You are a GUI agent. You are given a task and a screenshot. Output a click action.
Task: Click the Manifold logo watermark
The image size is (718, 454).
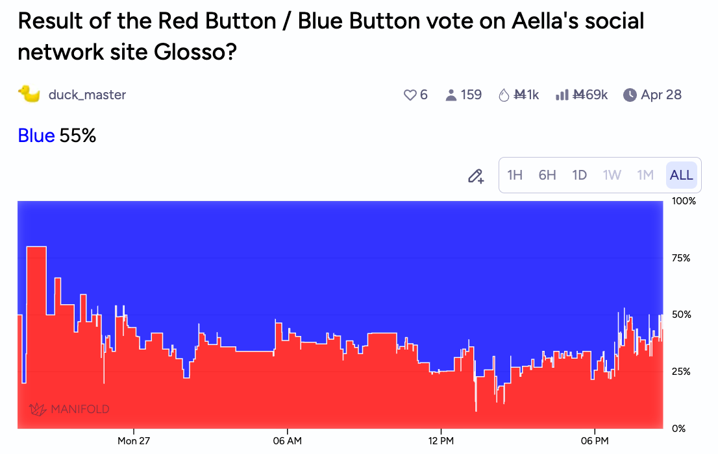pyautogui.click(x=69, y=409)
